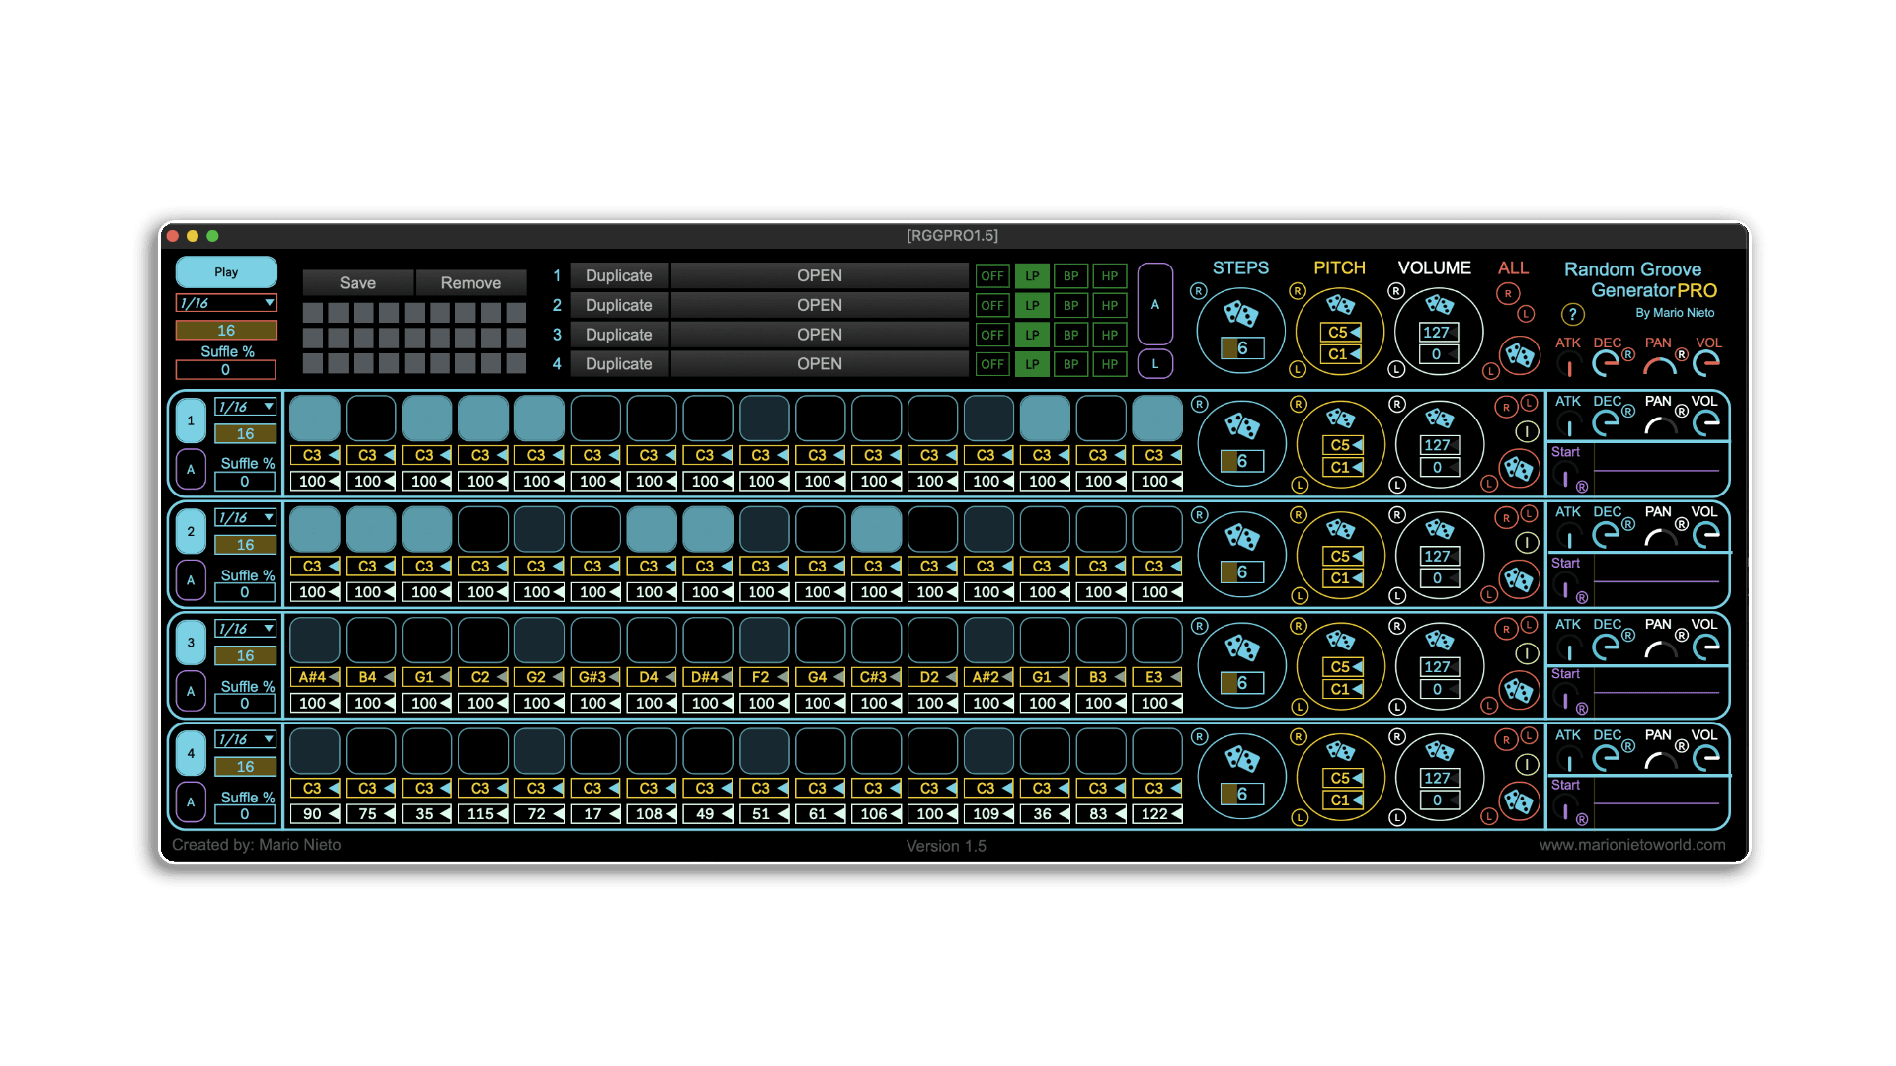Roll the red ALL dice in header

1520,355
